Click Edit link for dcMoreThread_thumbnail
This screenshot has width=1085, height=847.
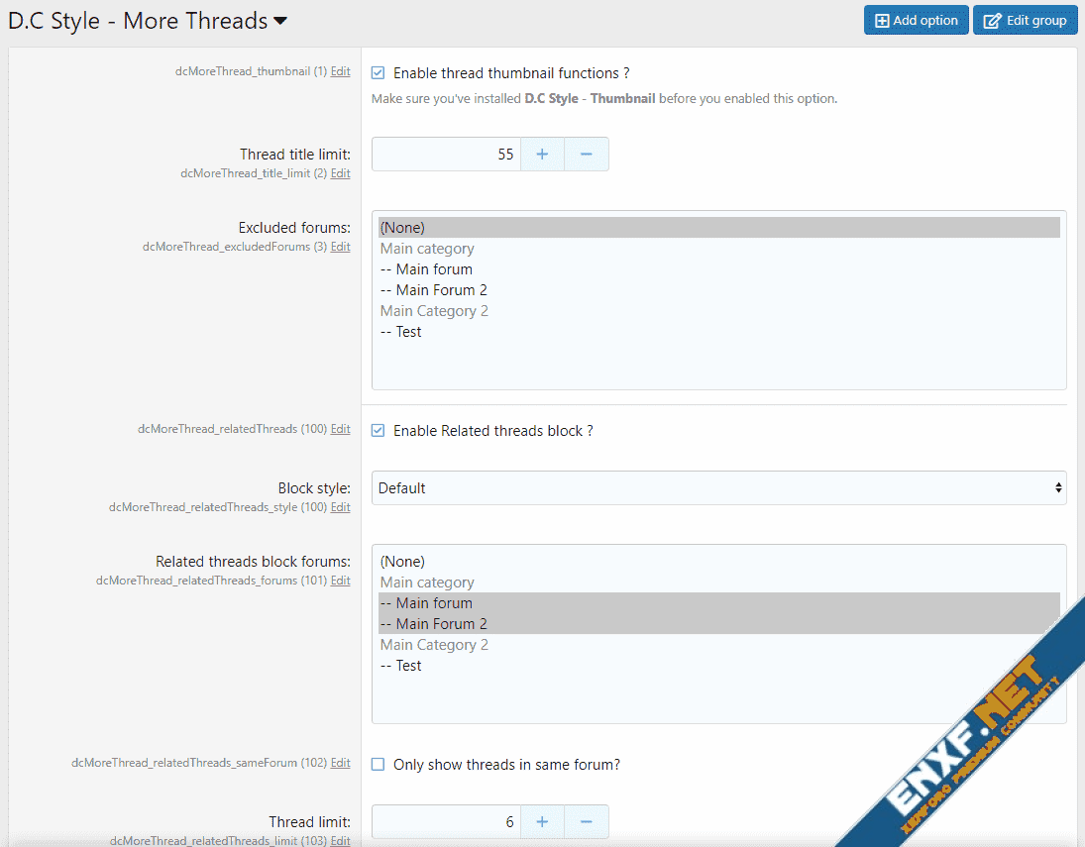340,71
